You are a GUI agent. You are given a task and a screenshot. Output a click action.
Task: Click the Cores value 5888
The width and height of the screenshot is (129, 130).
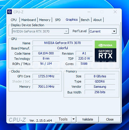point(84,64)
